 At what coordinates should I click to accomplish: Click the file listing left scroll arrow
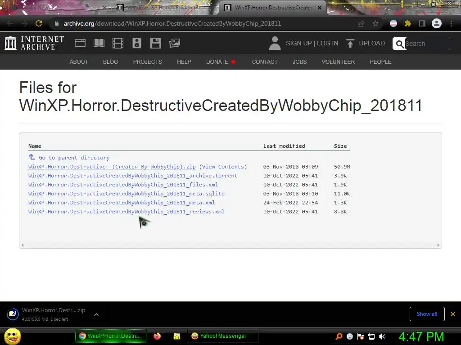coord(23,245)
